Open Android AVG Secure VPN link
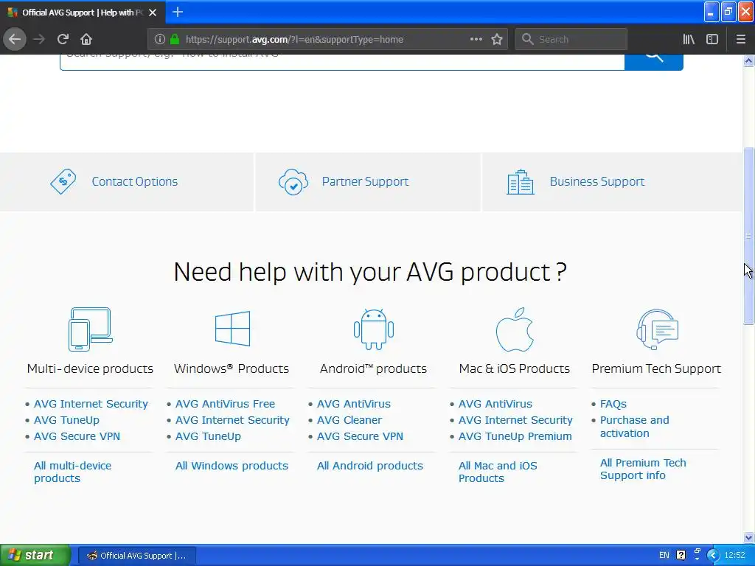 point(360,436)
